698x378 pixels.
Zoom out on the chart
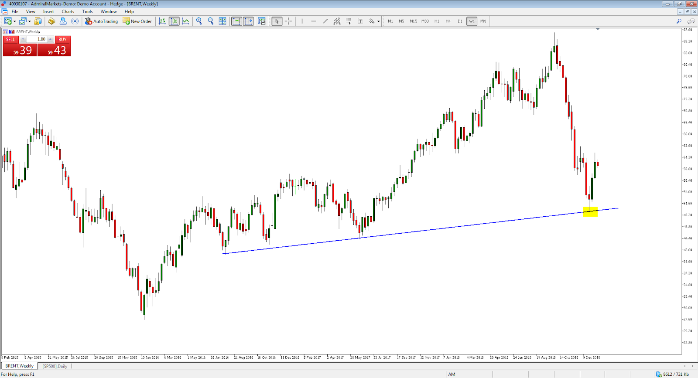click(211, 21)
